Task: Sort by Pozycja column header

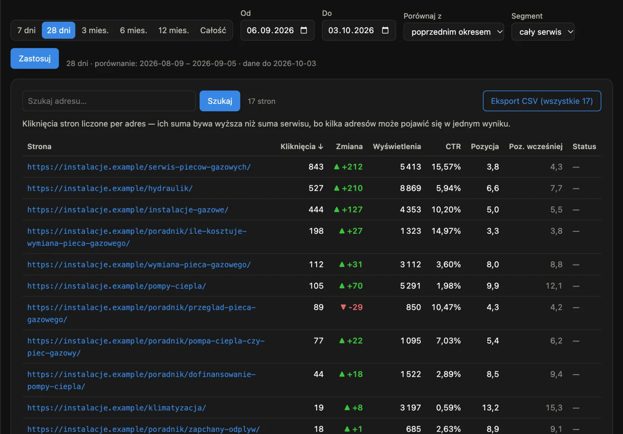Action: pos(485,147)
